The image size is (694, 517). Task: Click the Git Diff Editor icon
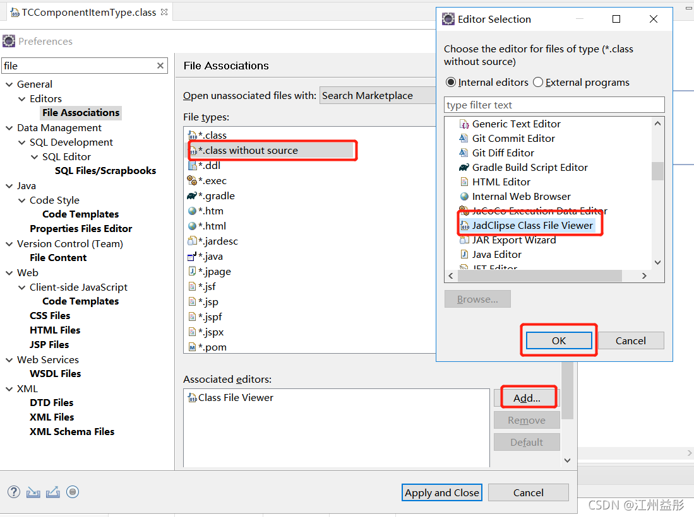click(x=464, y=153)
